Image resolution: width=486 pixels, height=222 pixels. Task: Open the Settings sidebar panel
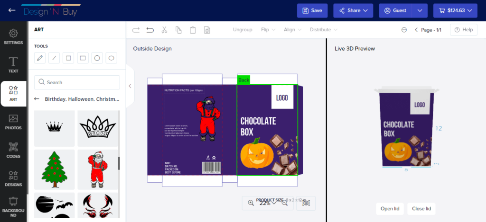tap(13, 37)
